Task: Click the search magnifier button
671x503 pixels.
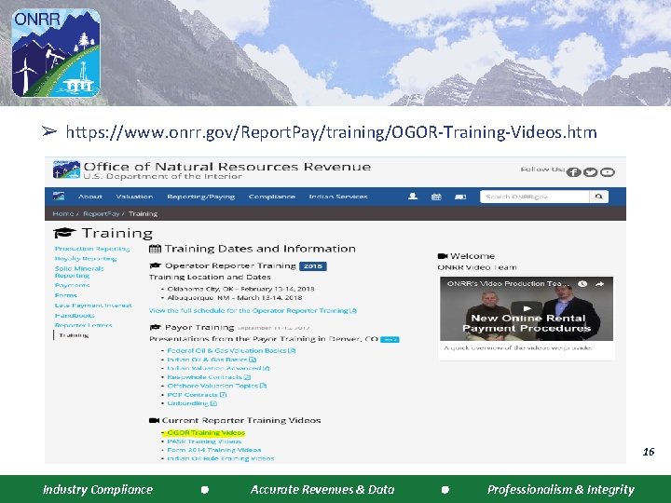Action: point(598,197)
